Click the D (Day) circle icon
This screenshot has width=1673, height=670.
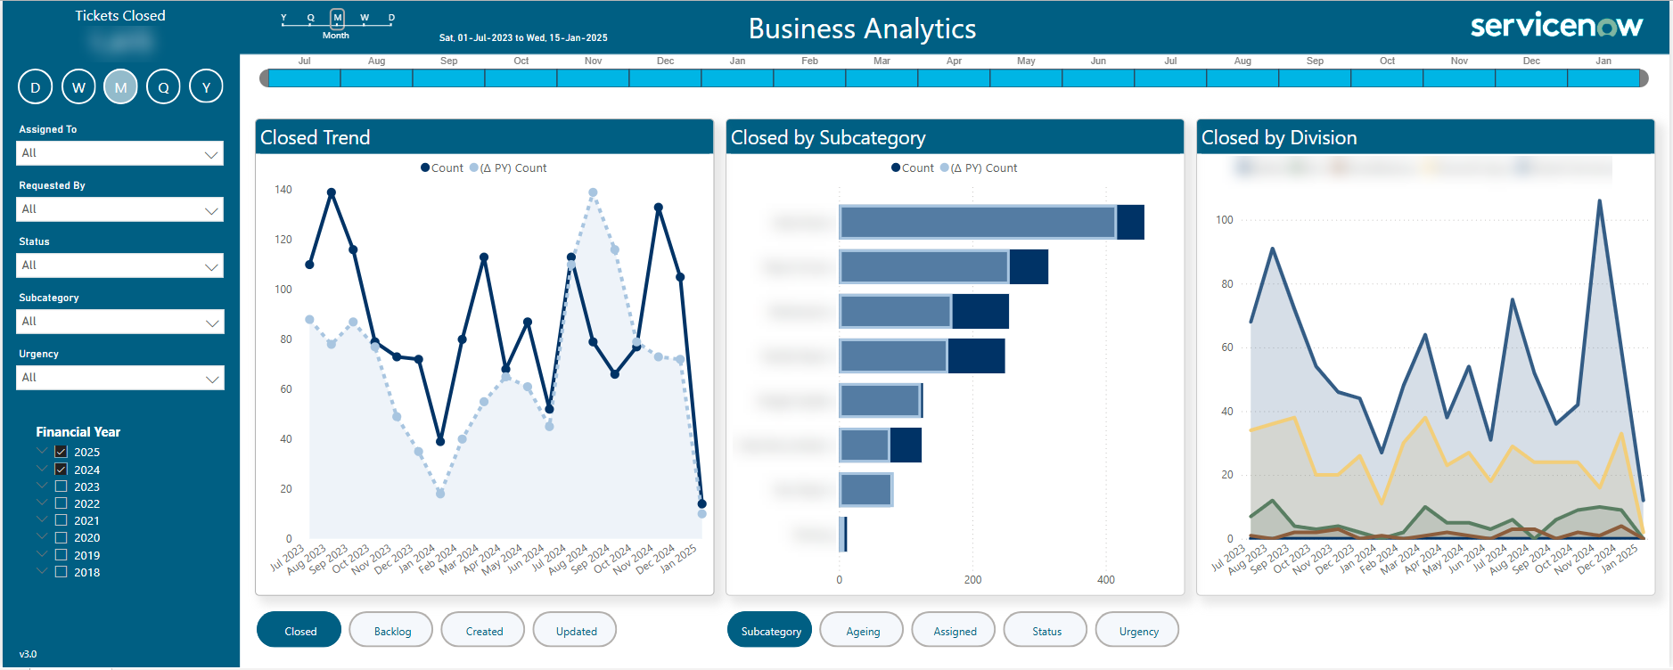36,87
